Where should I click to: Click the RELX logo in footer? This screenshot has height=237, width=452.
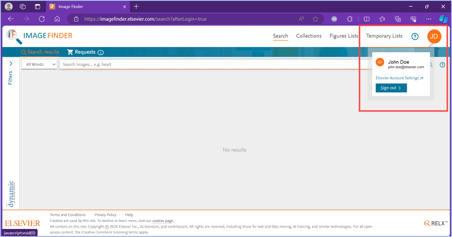point(436,223)
